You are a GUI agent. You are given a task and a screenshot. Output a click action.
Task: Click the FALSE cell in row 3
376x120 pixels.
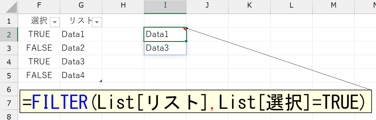(39, 48)
